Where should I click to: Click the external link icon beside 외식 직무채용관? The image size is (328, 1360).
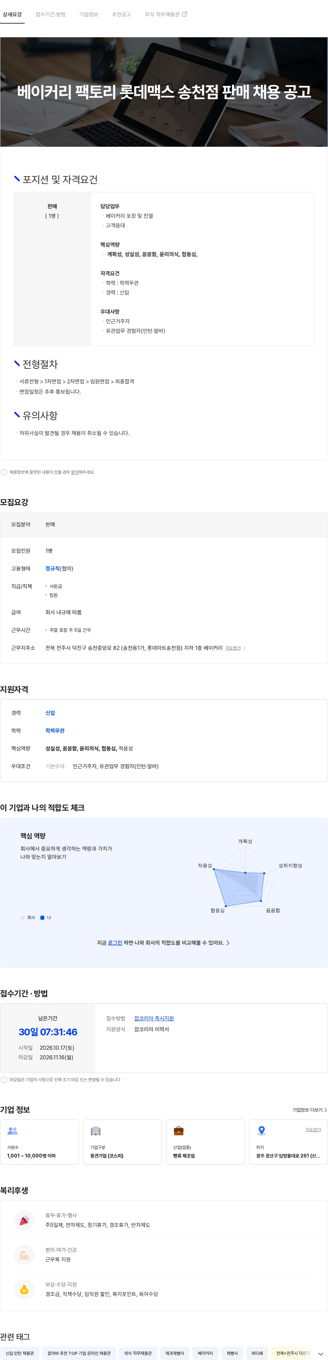click(x=184, y=14)
